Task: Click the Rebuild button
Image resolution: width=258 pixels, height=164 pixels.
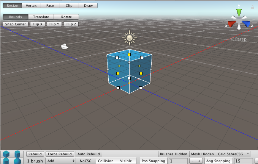Action: 35,154
